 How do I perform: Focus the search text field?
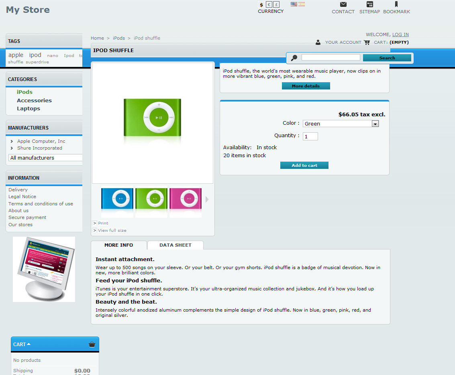pos(331,57)
